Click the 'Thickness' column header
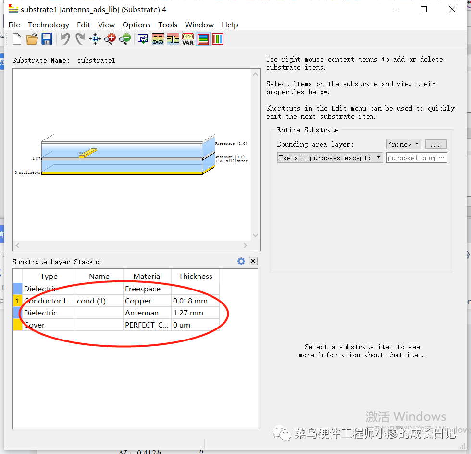The width and height of the screenshot is (471, 454). 195,277
